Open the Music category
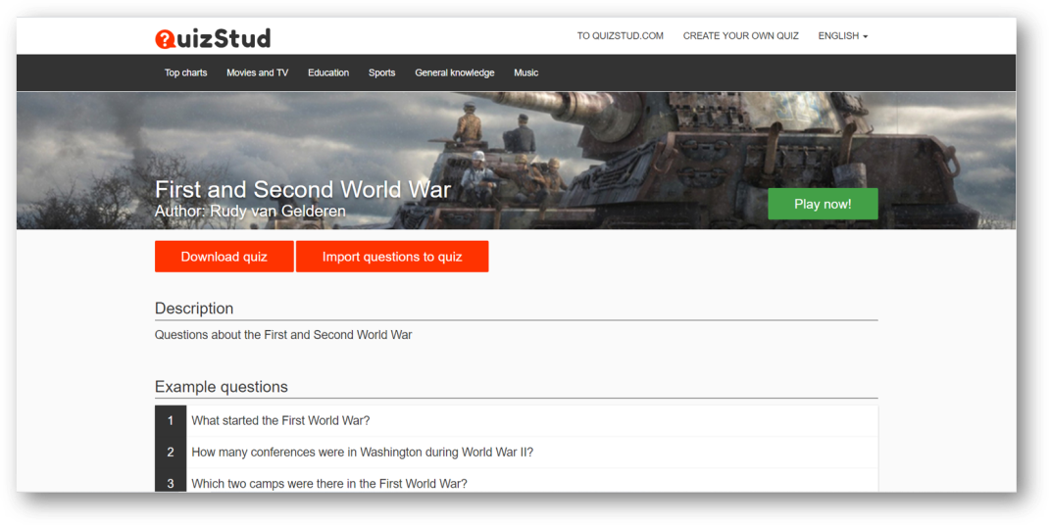Image resolution: width=1049 pixels, height=525 pixels. coord(525,72)
